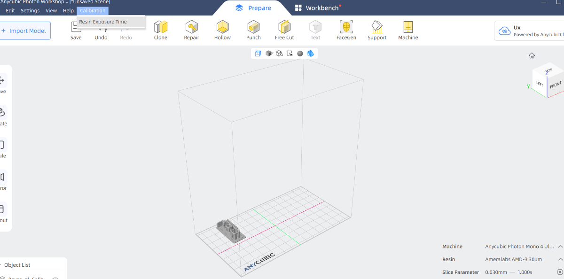Open the View menu
The height and width of the screenshot is (279, 564).
coord(51,10)
